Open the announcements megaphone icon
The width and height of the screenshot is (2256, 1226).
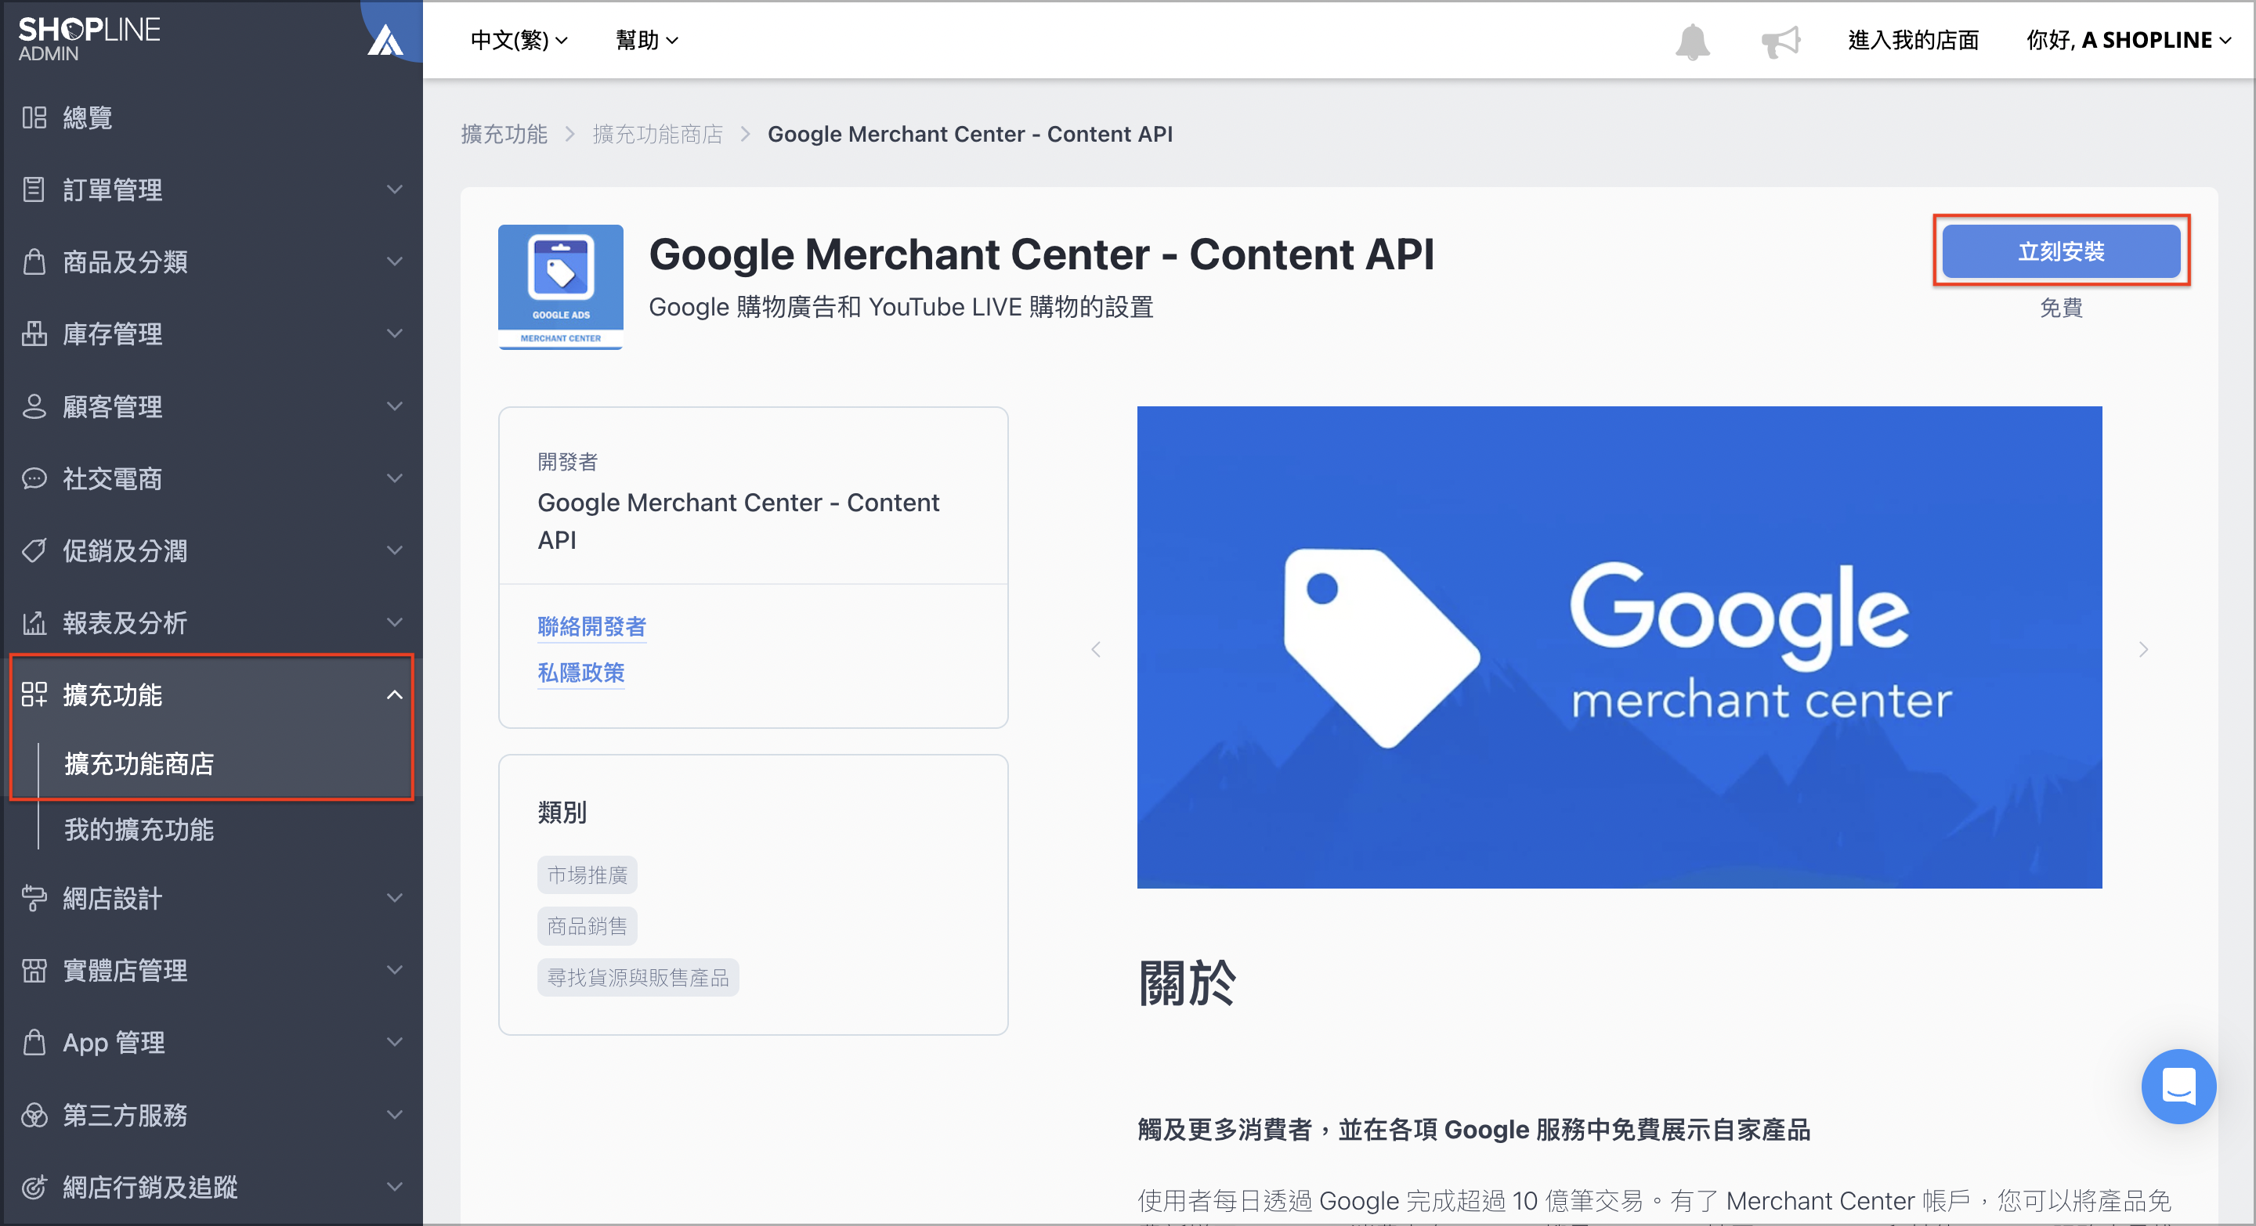[1781, 41]
